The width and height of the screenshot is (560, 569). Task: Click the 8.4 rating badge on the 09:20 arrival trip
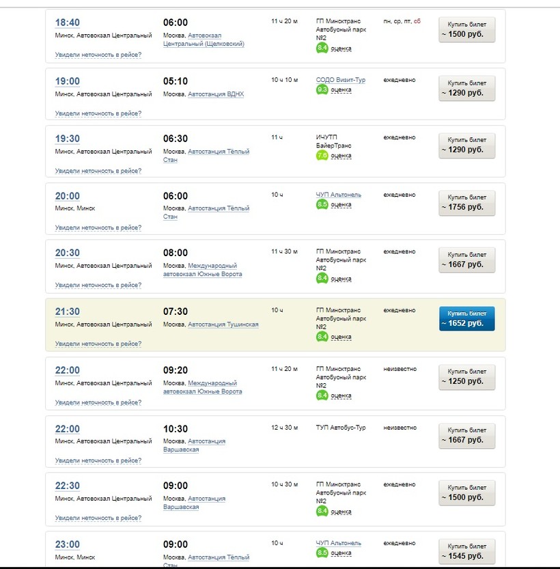[322, 395]
